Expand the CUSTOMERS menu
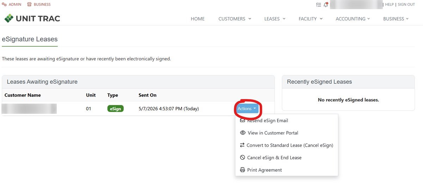Viewport: 423px width, 183px height. point(235,19)
